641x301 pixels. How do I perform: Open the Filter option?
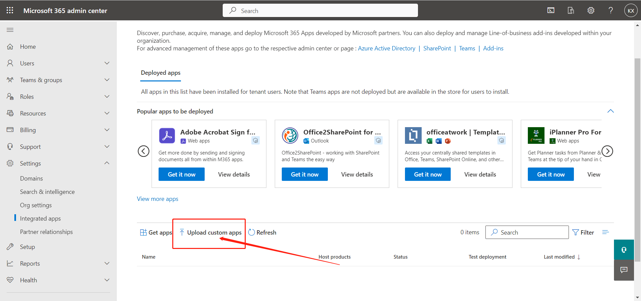[583, 232]
